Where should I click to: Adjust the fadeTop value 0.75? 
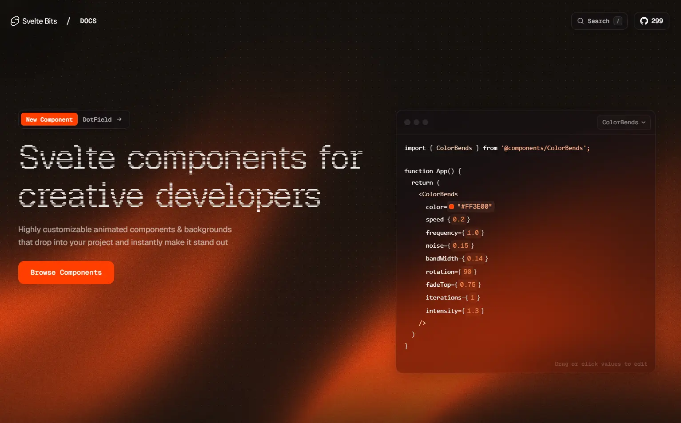point(467,285)
